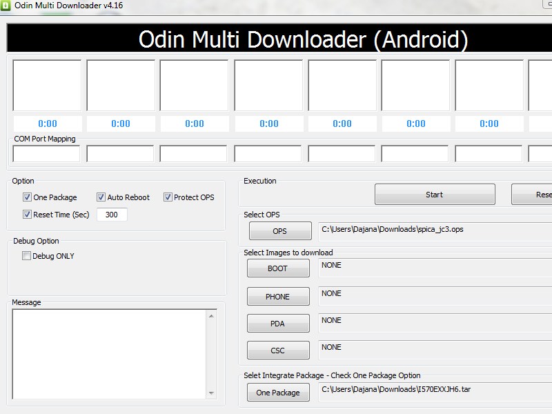Click the CSC image button

coord(278,351)
